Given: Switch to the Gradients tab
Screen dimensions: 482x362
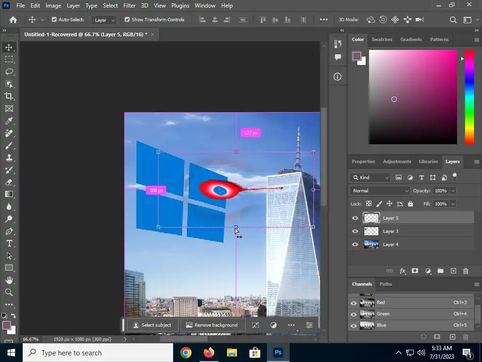Looking at the screenshot, I should [x=411, y=40].
